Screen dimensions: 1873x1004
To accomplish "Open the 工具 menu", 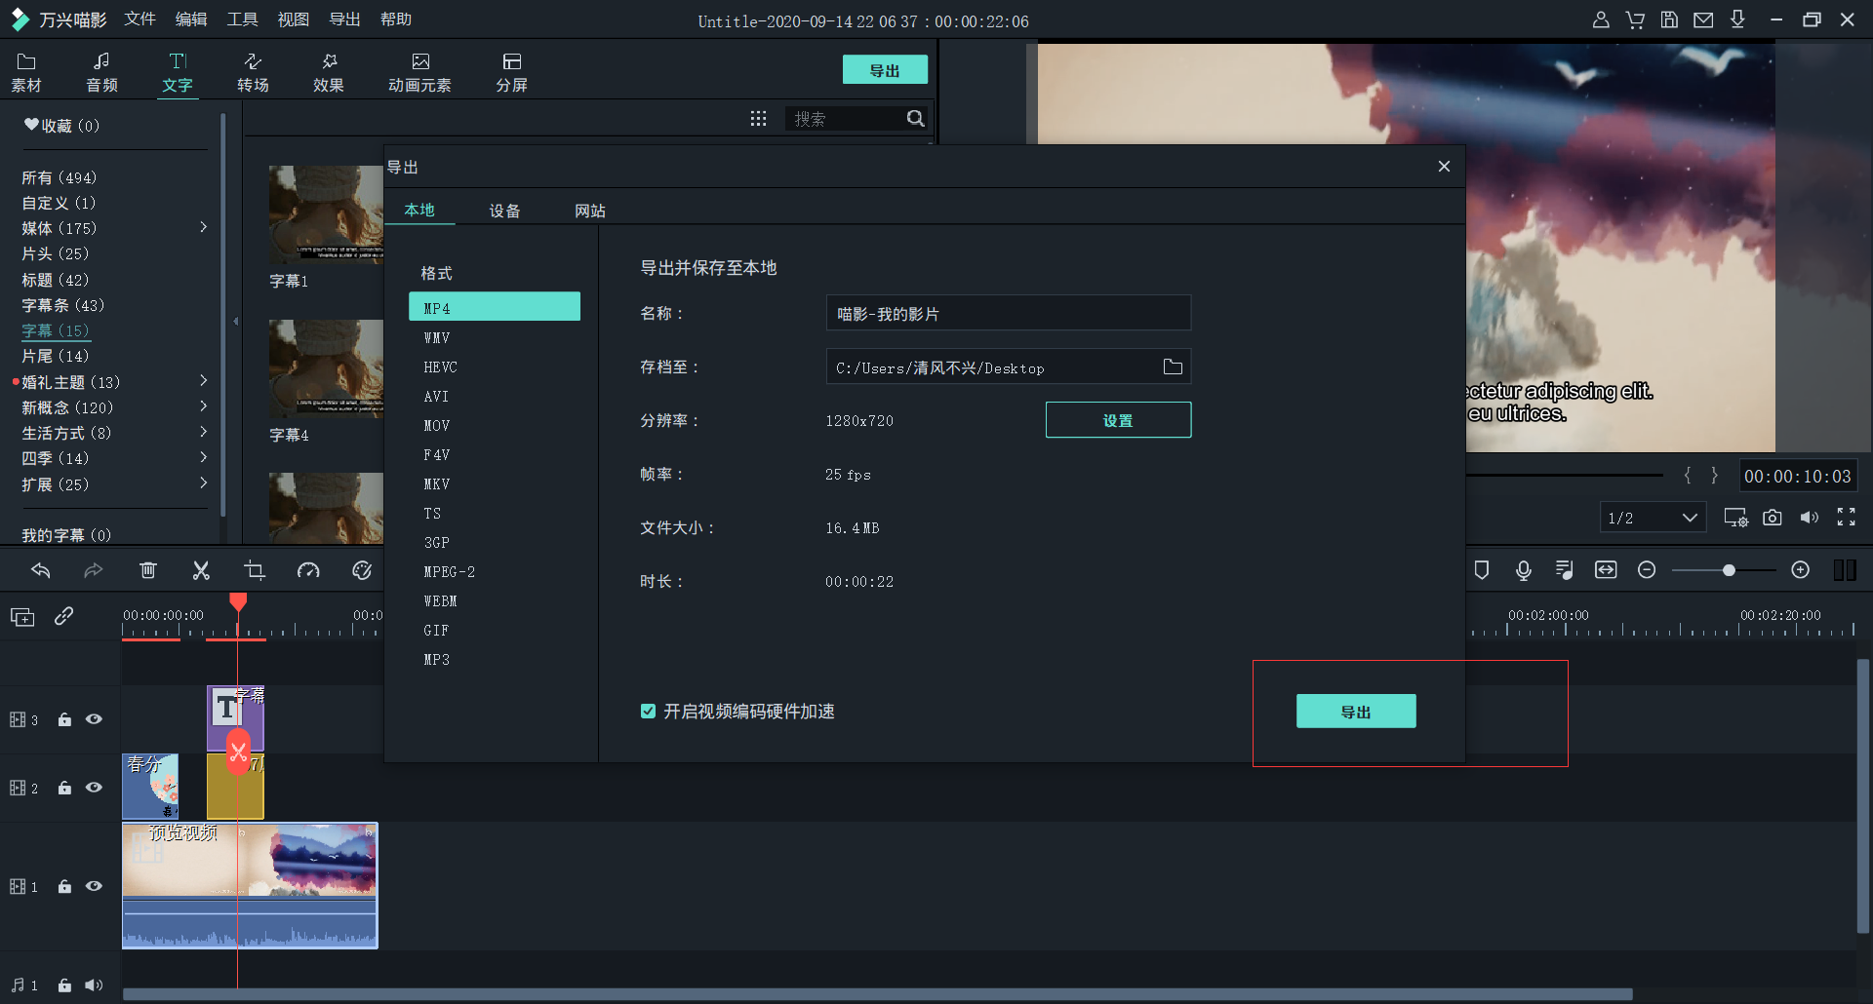I will (243, 19).
